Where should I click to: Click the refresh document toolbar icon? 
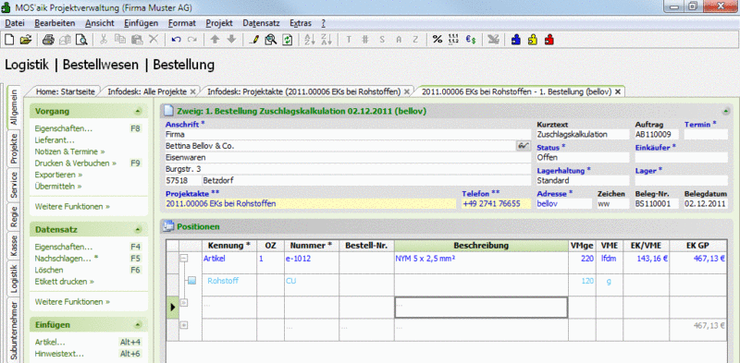(x=288, y=40)
